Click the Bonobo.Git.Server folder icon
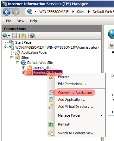This screenshot has width=114, height=141. (x=29, y=73)
